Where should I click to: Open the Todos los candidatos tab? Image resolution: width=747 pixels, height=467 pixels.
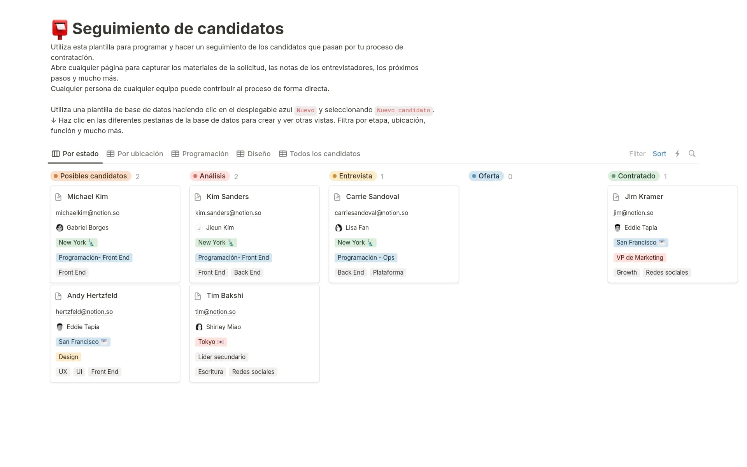click(320, 154)
